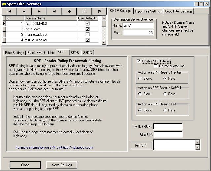Go to next record arrow
The image size is (211, 171).
[39, 11]
